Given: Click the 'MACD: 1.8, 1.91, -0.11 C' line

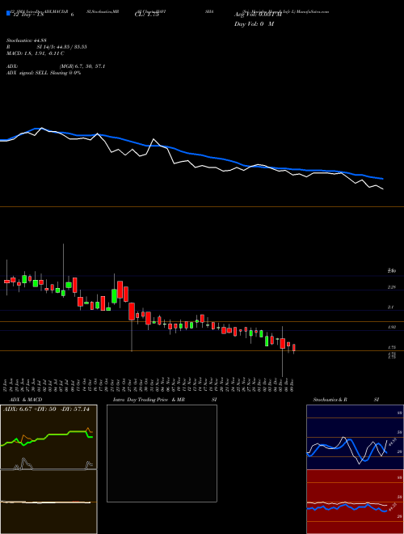Looking at the screenshot, I should 35,53.
